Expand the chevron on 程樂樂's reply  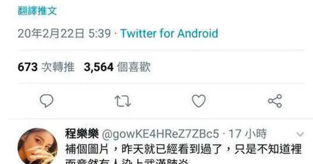tap(300, 134)
